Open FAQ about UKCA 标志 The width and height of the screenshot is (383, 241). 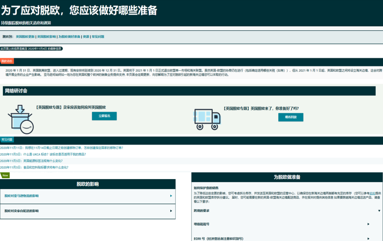(x=43, y=154)
